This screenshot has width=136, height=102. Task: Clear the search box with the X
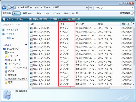(x=132, y=8)
